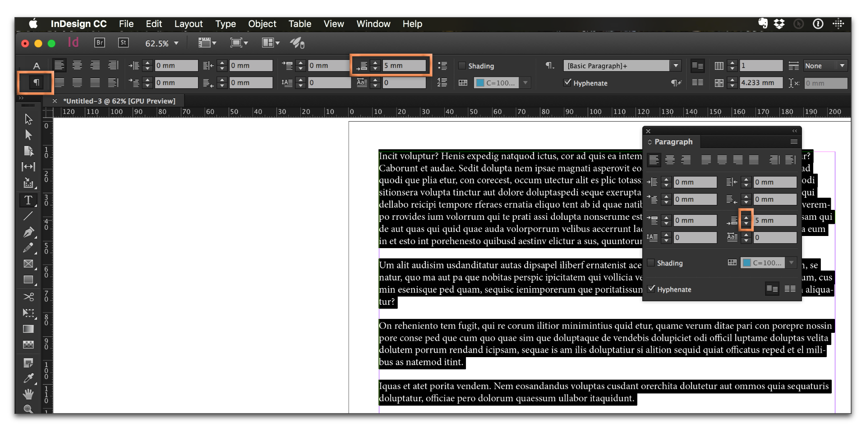Grab the Hand tool
This screenshot has width=866, height=431.
[x=28, y=394]
